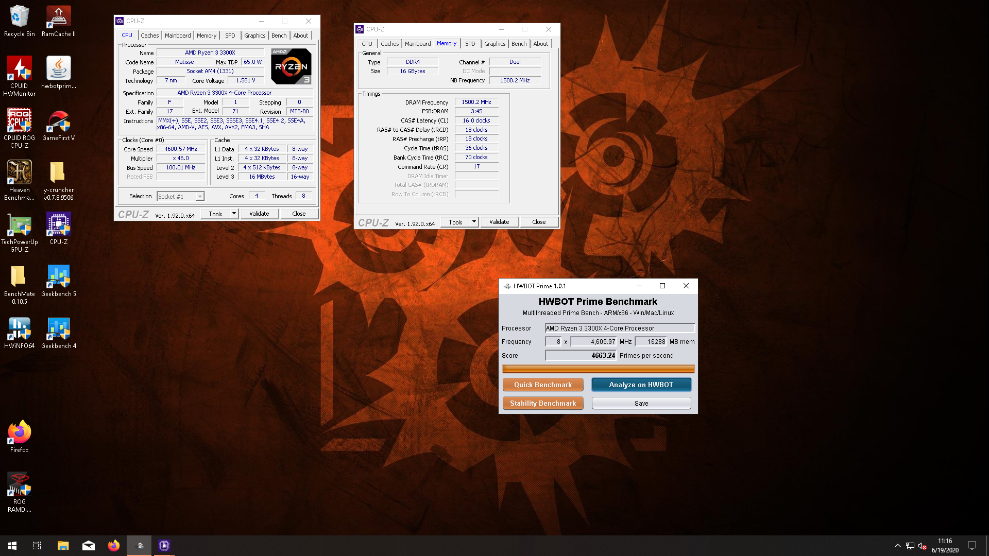Click Validate in left CPU-Z window

[259, 214]
